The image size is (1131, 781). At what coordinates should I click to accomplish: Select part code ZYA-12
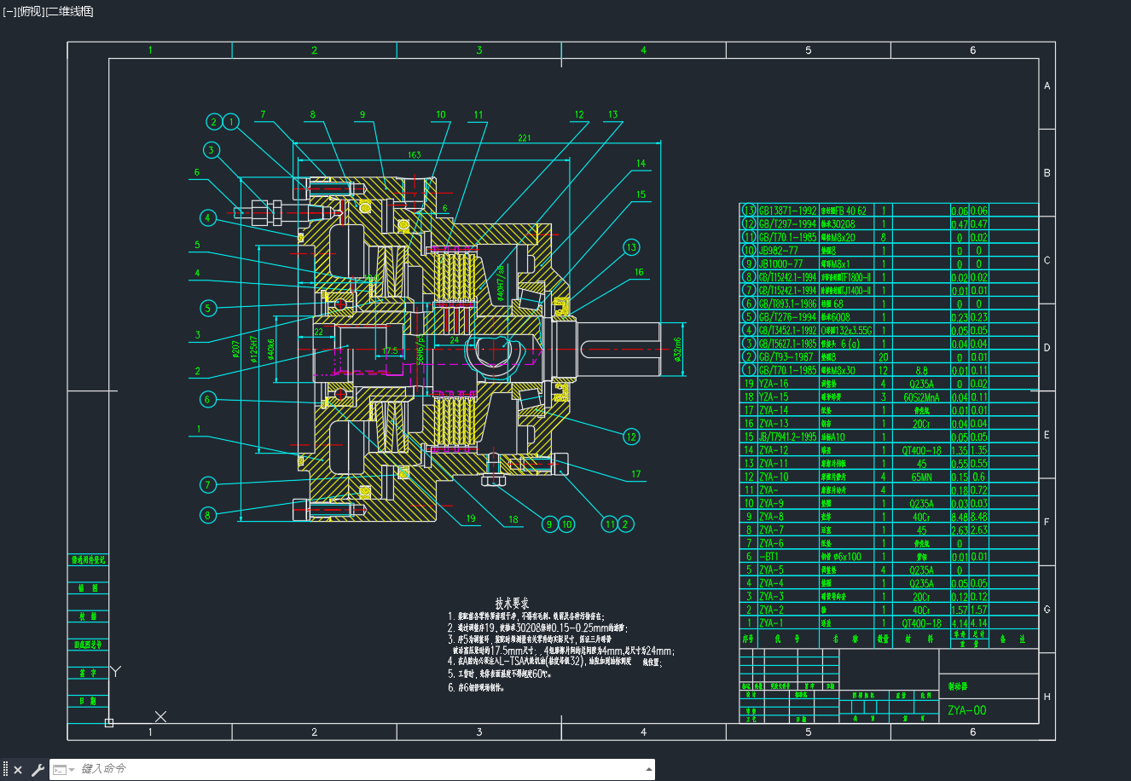point(774,450)
